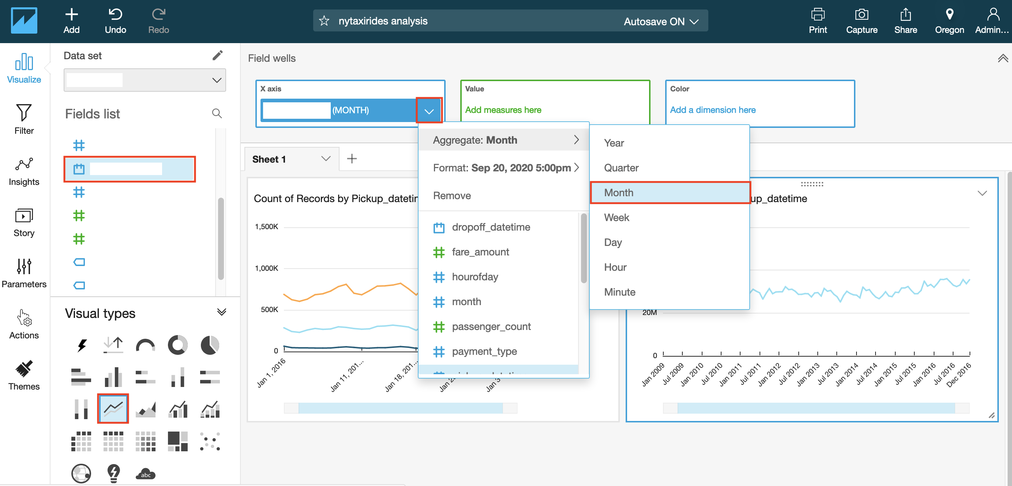Choose Hour aggregation
Viewport: 1012px width, 486px height.
670,267
